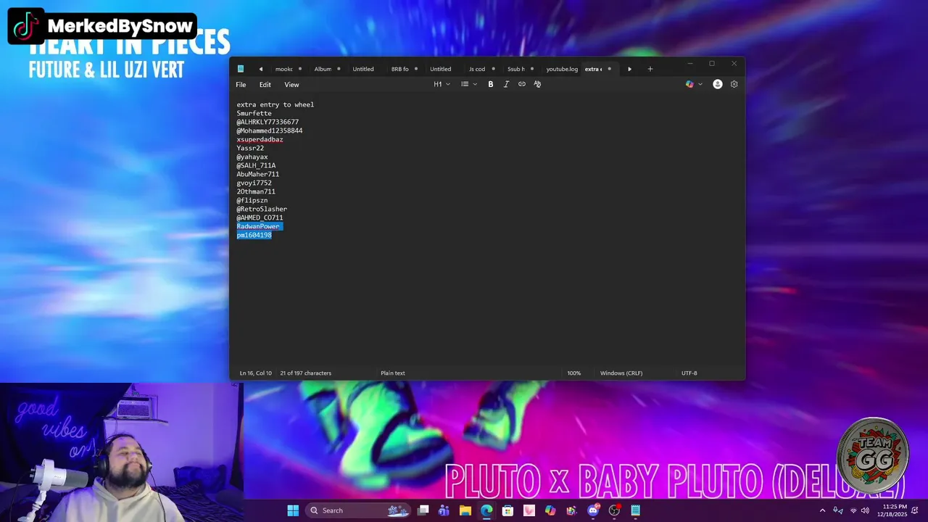Click the line 'AbuMaher711'
This screenshot has height=522, width=928.
click(257, 174)
